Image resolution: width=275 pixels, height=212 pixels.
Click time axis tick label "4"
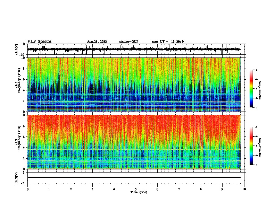pos(114,189)
